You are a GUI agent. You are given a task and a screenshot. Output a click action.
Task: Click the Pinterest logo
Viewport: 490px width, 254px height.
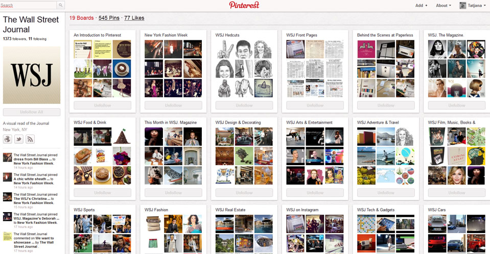click(x=244, y=5)
